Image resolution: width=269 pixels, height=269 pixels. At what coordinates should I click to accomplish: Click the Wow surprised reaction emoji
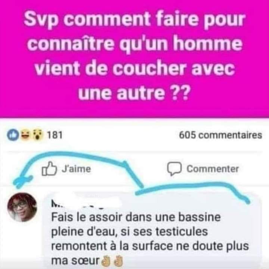point(38,135)
